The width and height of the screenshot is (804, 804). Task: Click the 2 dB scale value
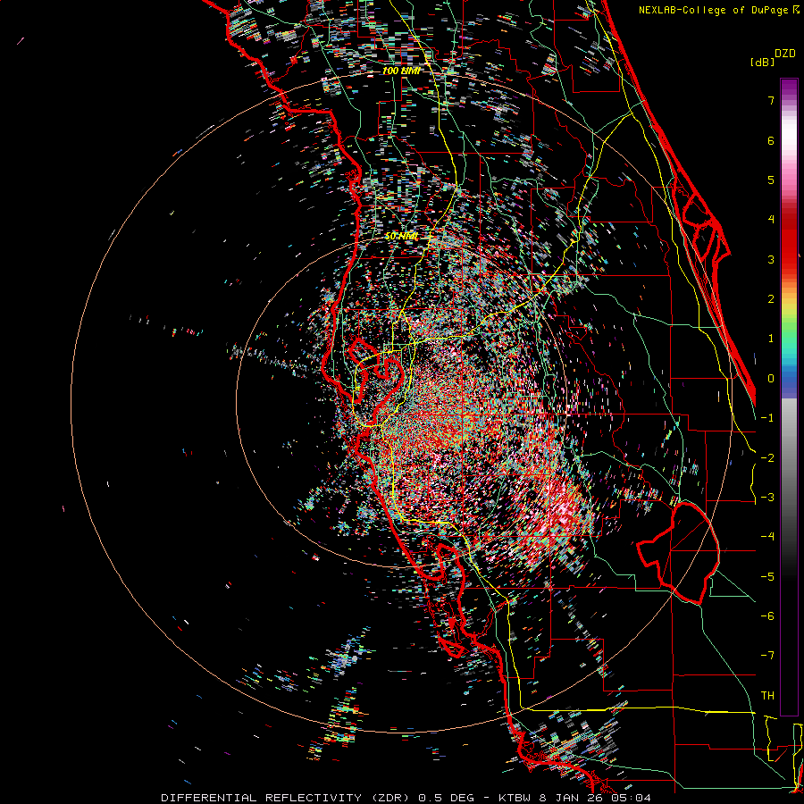click(x=771, y=299)
